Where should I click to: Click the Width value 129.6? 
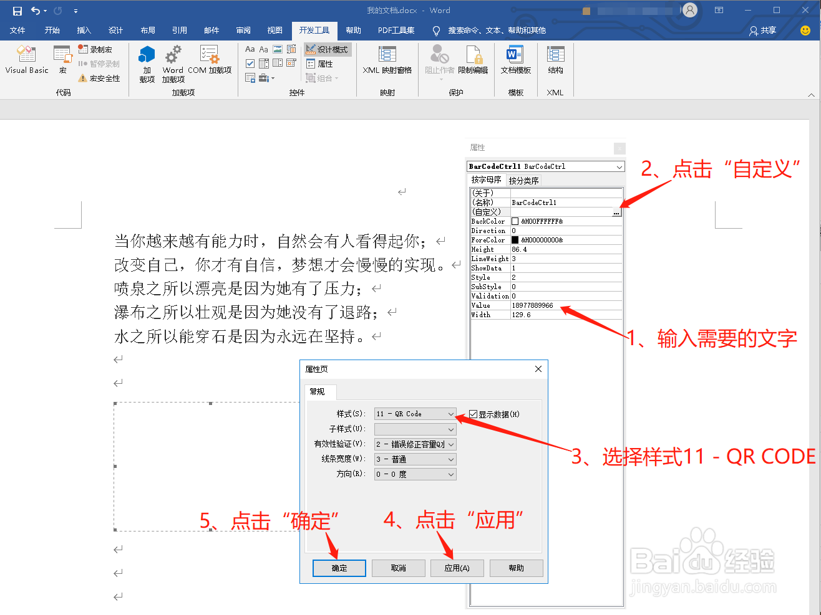(x=566, y=315)
